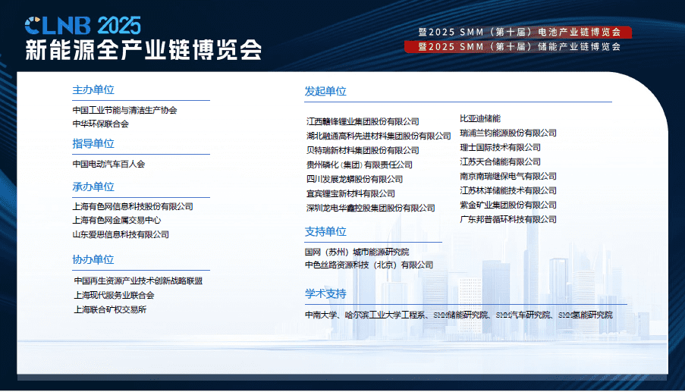Click 比亚迪储能 in the initiator list

click(480, 118)
